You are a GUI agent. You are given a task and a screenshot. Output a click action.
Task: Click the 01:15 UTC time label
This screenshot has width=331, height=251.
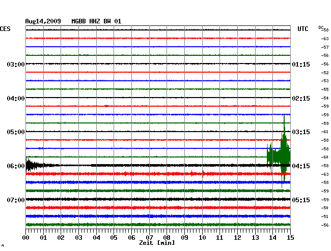pos(301,64)
